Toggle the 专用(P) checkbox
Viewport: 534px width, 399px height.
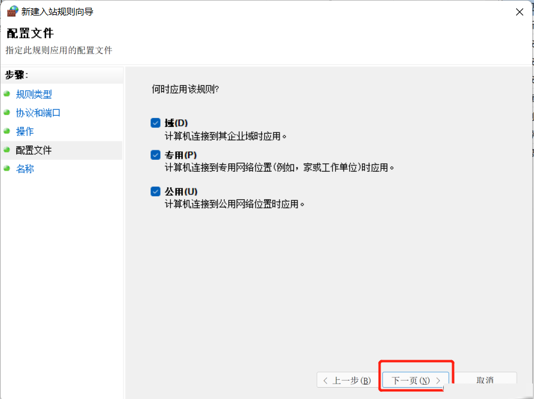click(x=155, y=155)
